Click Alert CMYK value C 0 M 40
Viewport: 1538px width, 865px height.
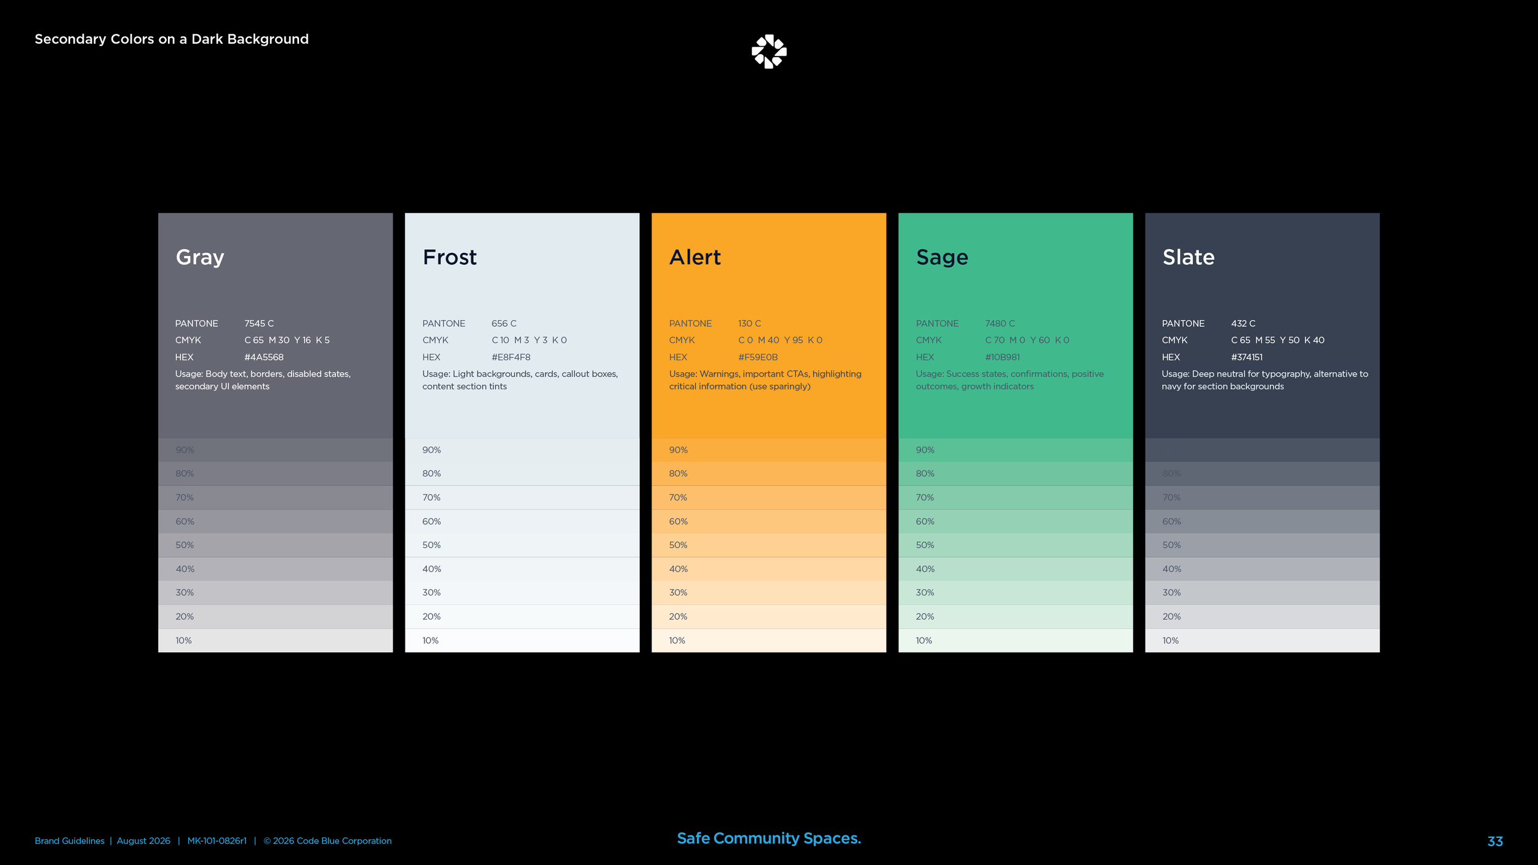[x=759, y=340]
